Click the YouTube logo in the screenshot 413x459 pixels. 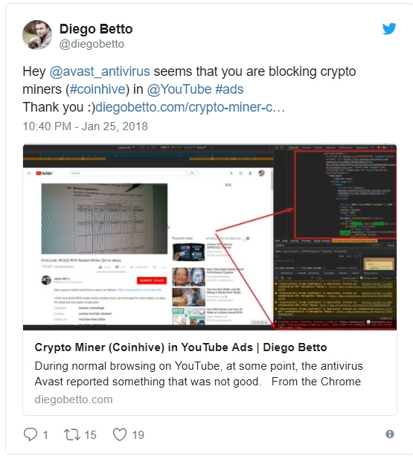click(x=44, y=173)
